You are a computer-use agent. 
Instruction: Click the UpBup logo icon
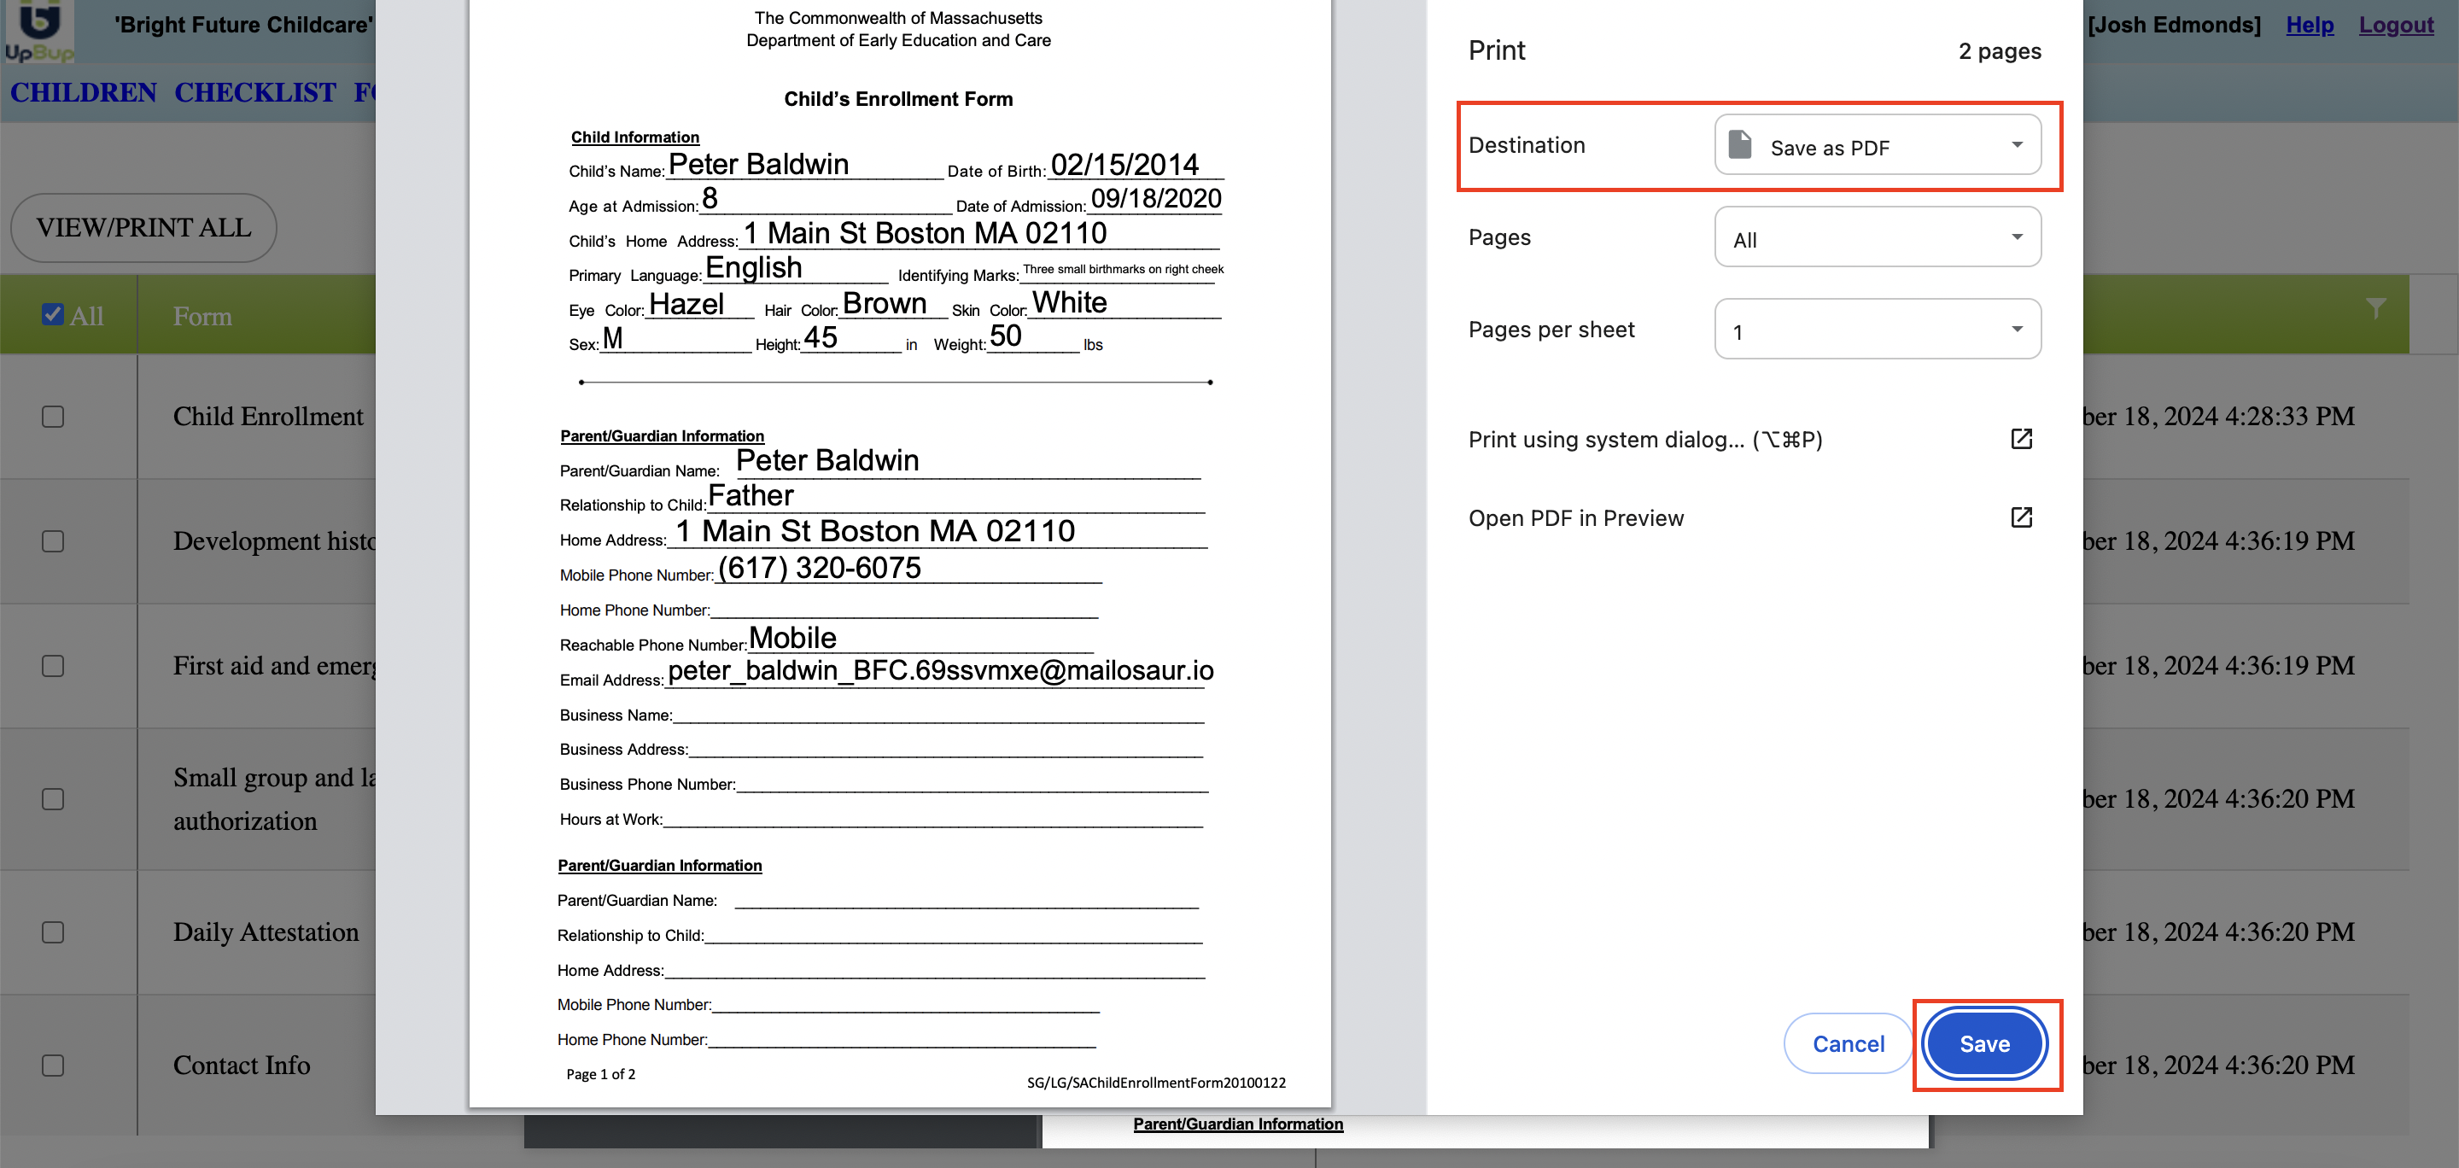coord(38,31)
